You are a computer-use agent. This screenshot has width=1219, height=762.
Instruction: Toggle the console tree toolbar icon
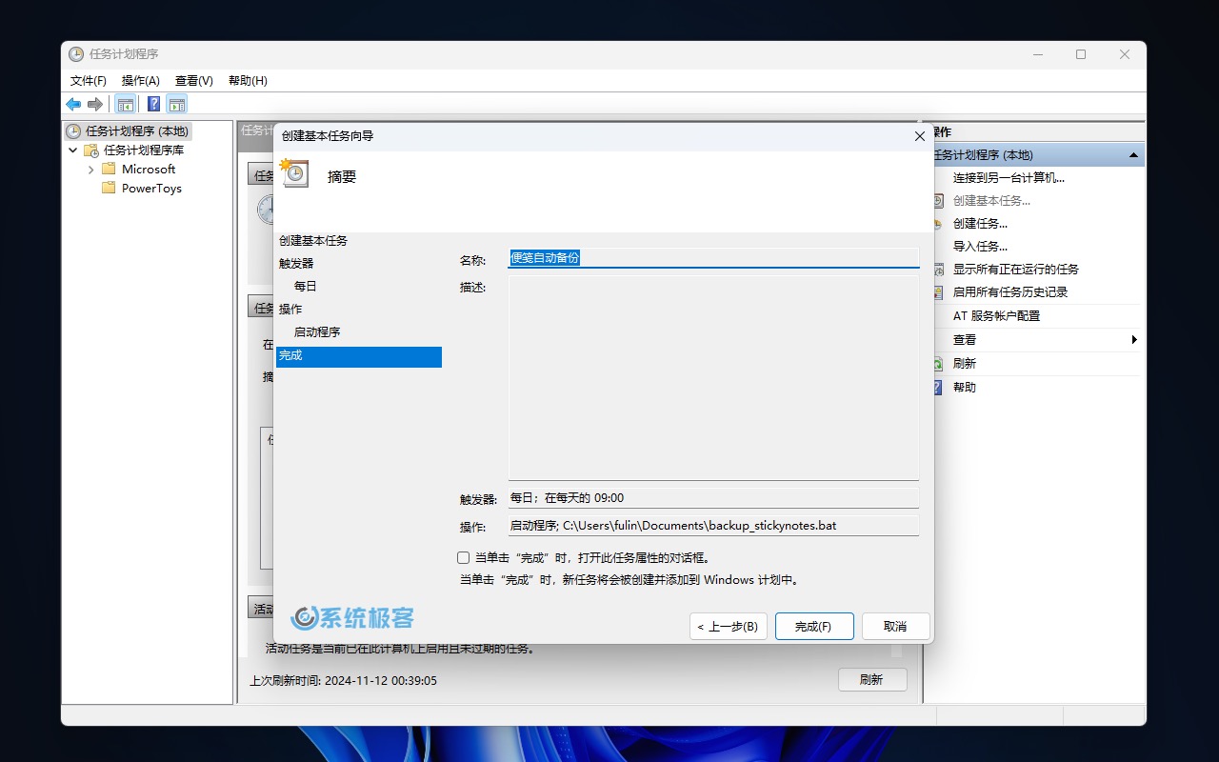point(125,104)
